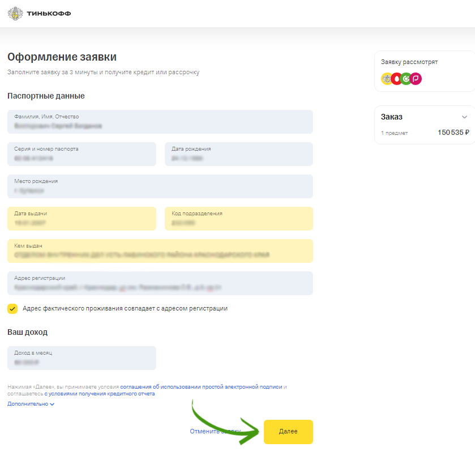Click the Дата выдачи field
Viewport: 475px width, 464px height.
point(82,219)
